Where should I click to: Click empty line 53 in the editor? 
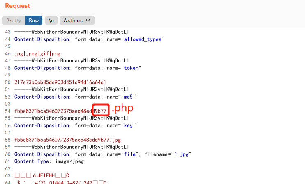click(159, 104)
